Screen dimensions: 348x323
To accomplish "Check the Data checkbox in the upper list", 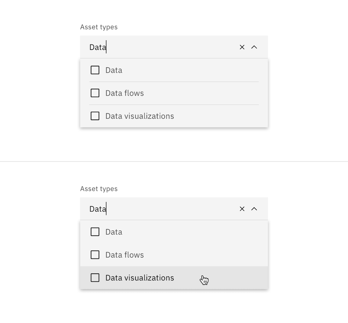I will [x=95, y=70].
